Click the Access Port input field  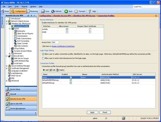pos(55,42)
